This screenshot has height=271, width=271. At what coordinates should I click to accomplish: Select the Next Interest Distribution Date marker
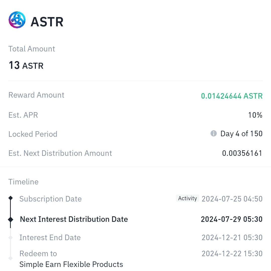(x=11, y=220)
